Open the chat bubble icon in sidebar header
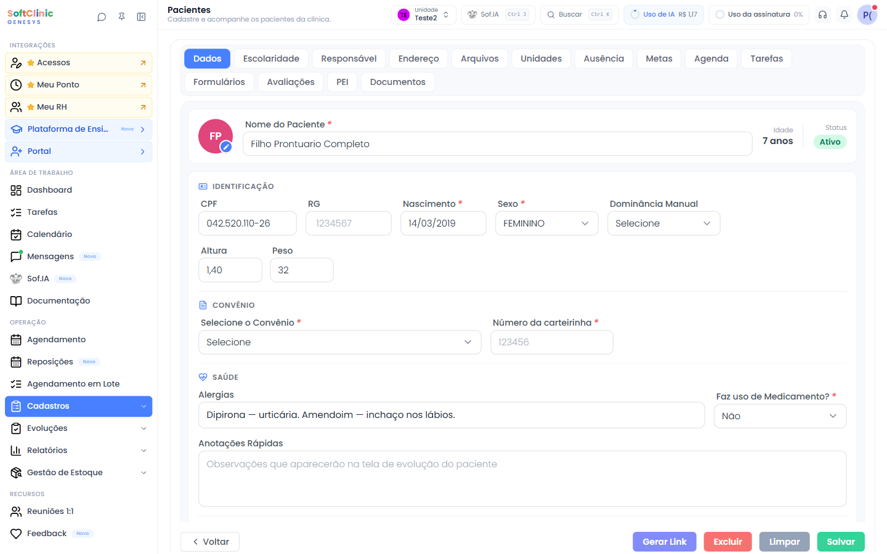This screenshot has height=554, width=887. point(102,17)
